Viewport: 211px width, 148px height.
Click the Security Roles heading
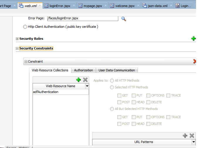point(31,39)
